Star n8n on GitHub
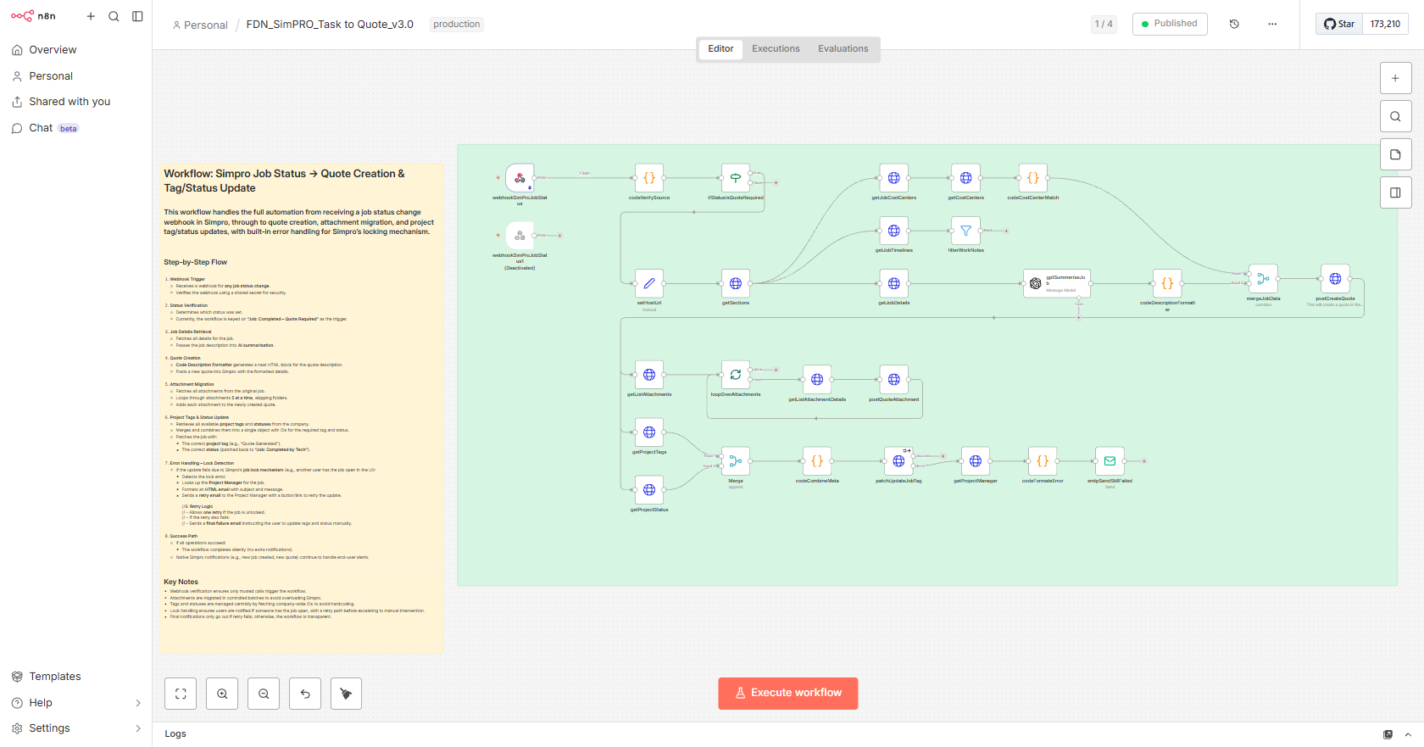This screenshot has height=747, width=1424. point(1339,24)
